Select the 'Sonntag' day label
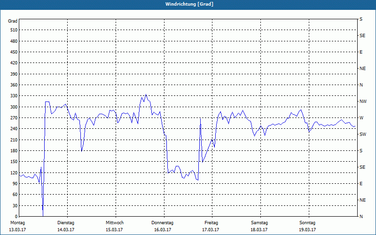This screenshot has height=235, width=376. 307,223
